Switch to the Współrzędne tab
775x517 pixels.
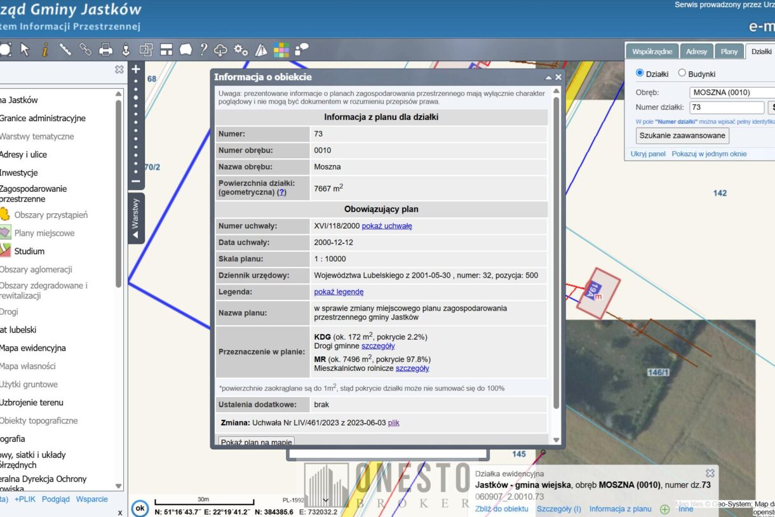coord(652,51)
